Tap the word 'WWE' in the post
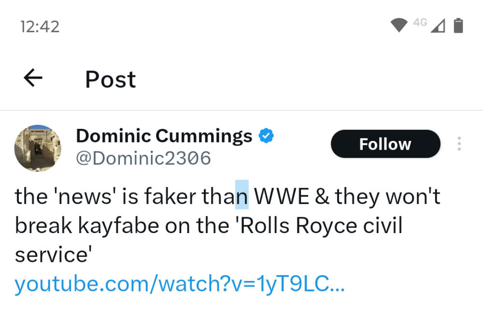The image size is (483, 319). pyautogui.click(x=281, y=196)
